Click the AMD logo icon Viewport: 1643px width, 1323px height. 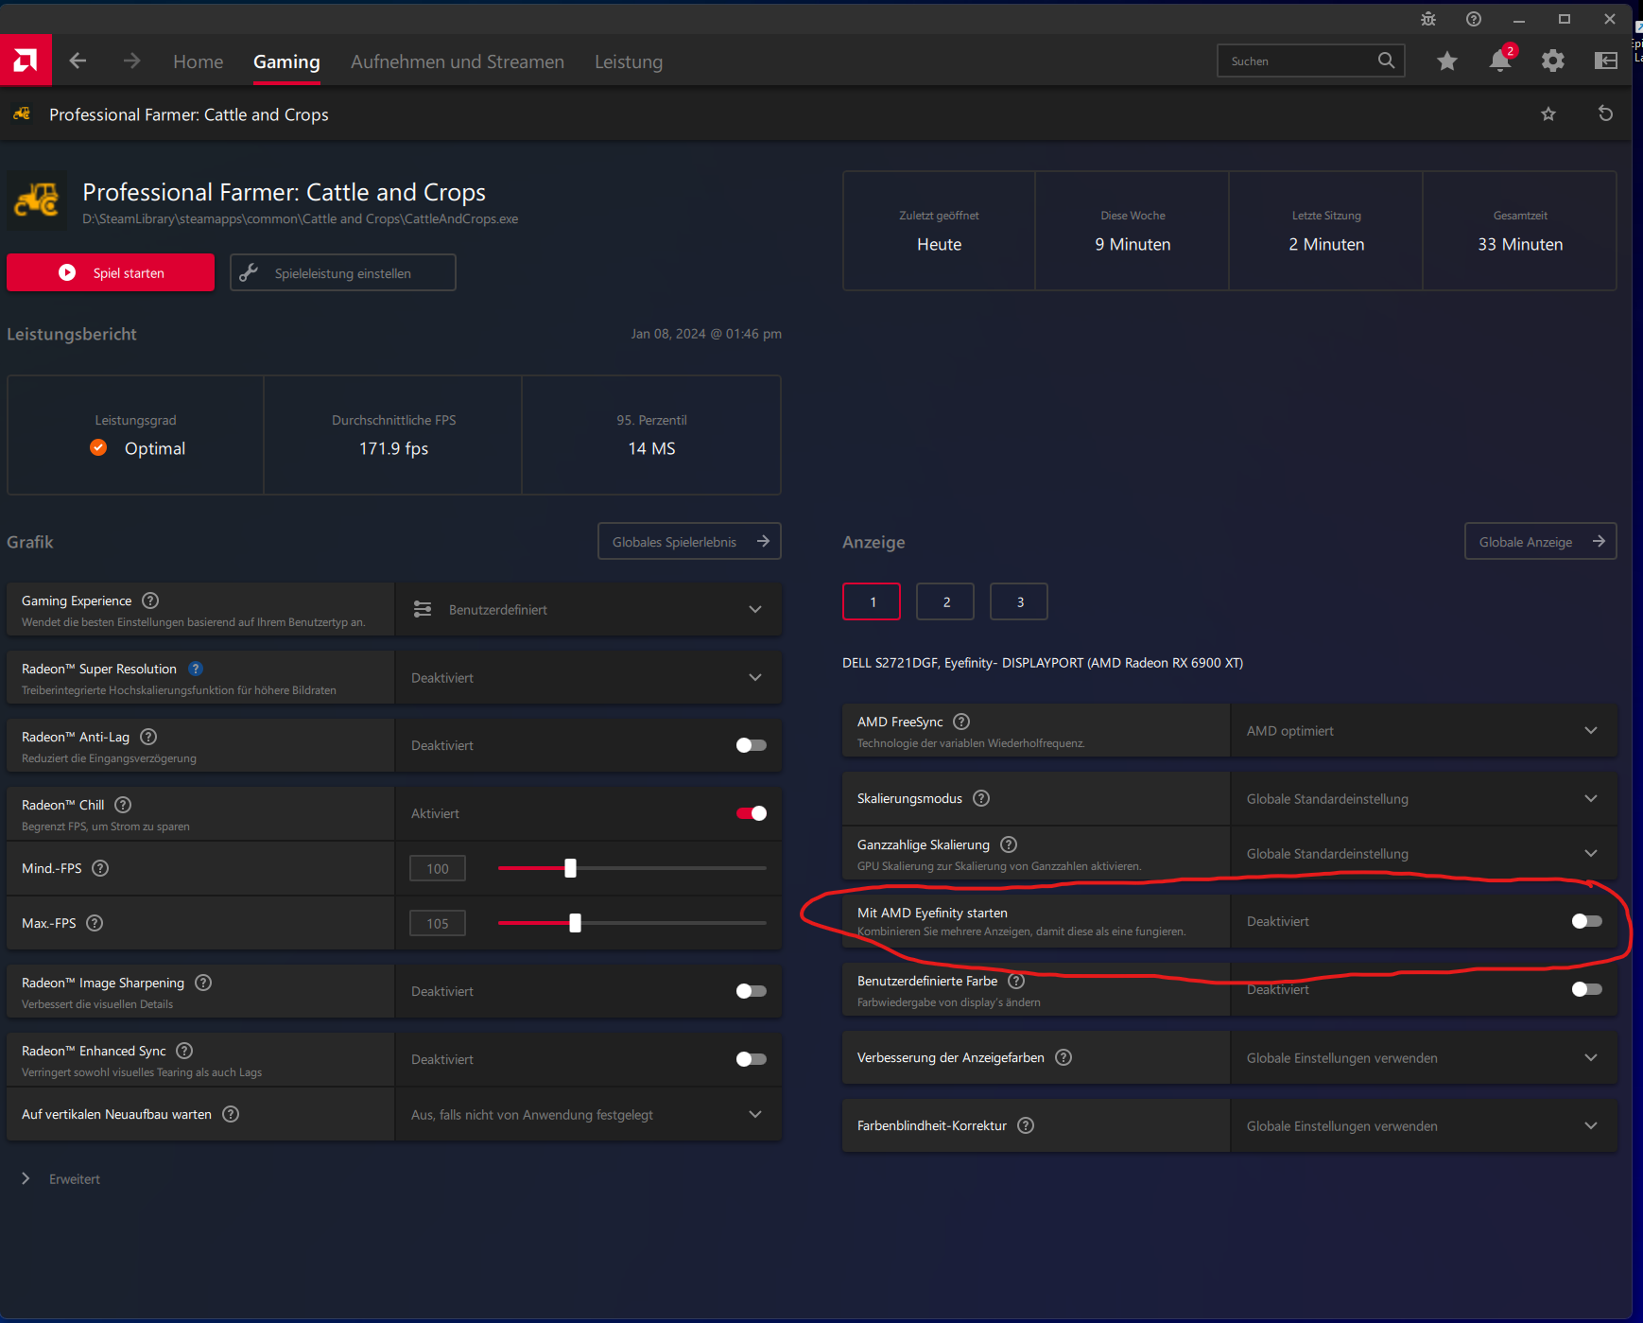tap(26, 61)
